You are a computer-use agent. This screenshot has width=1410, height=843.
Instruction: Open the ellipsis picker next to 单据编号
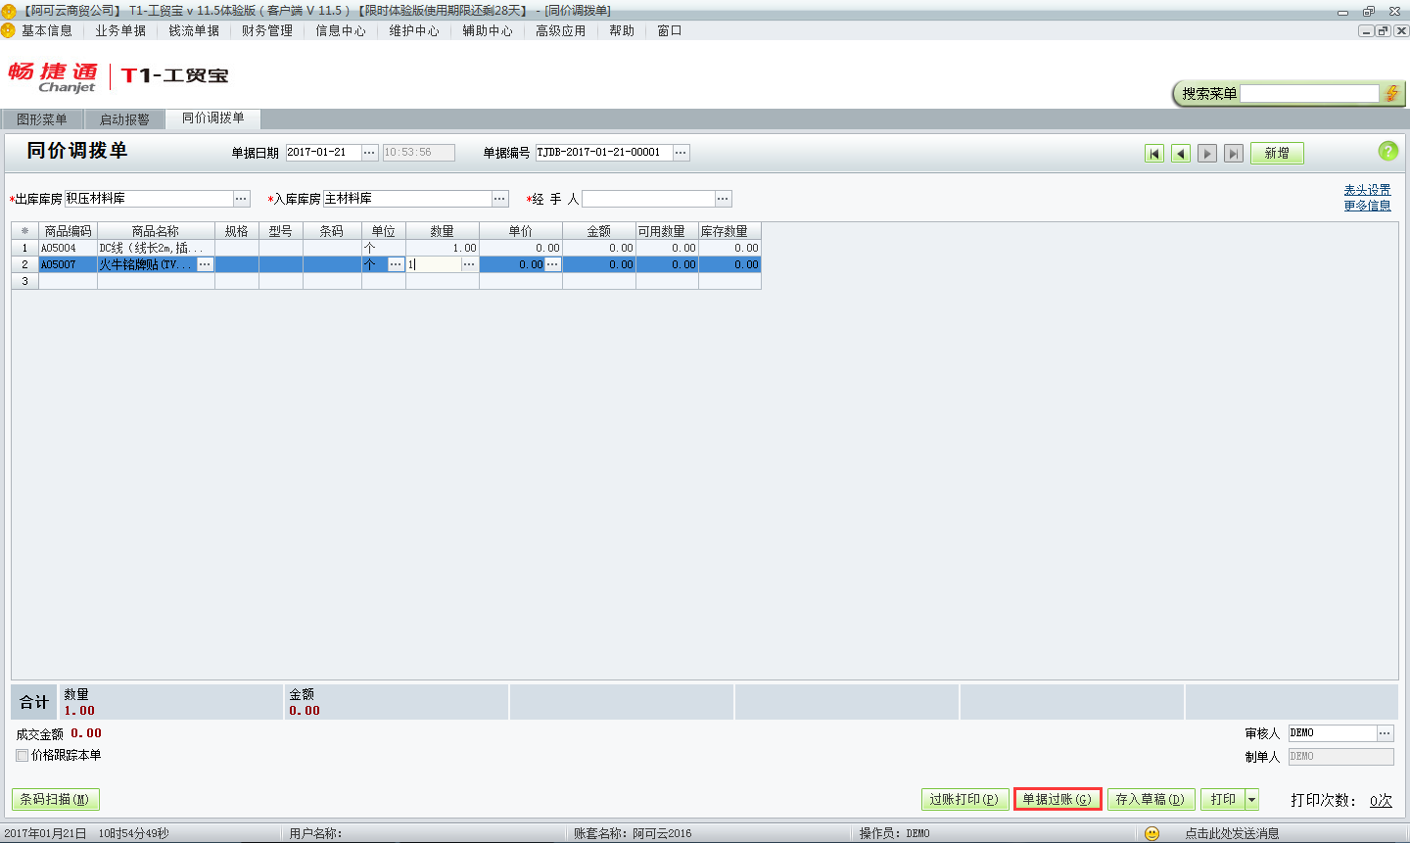(681, 152)
